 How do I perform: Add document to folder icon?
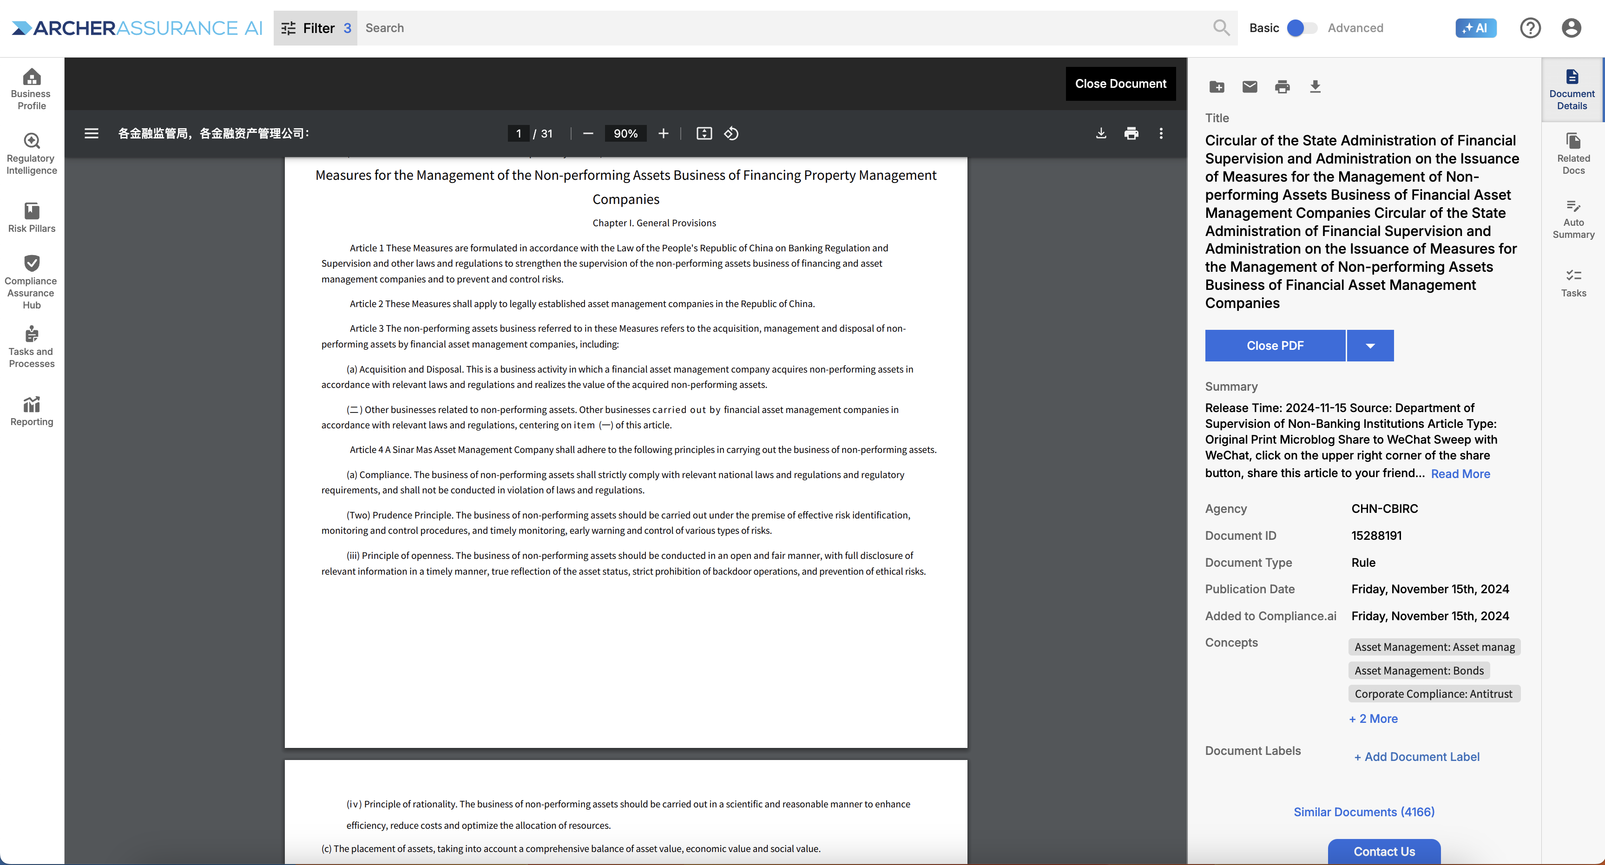tap(1216, 86)
